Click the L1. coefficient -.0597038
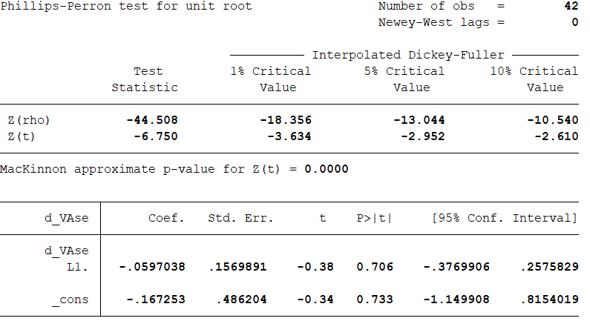Image resolution: width=590 pixels, height=321 pixels. [152, 267]
